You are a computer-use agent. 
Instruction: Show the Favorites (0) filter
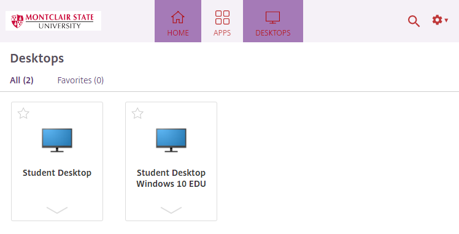point(80,80)
